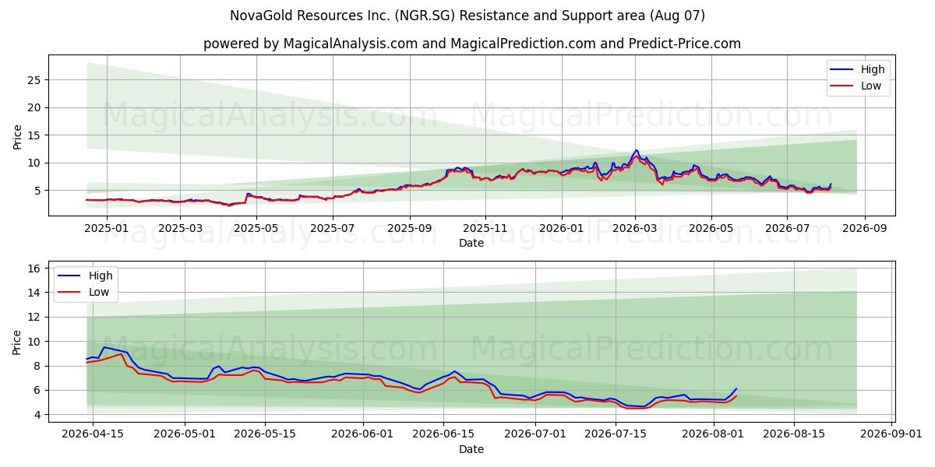Click the '2026-07-15' x-axis label on the bottom chart
This screenshot has height=467, width=935.
pyautogui.click(x=616, y=434)
